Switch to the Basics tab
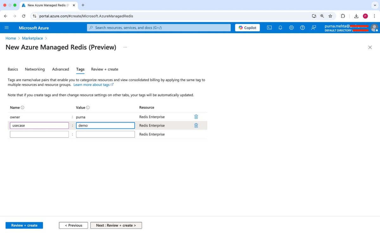Image resolution: width=380 pixels, height=237 pixels. pyautogui.click(x=13, y=69)
